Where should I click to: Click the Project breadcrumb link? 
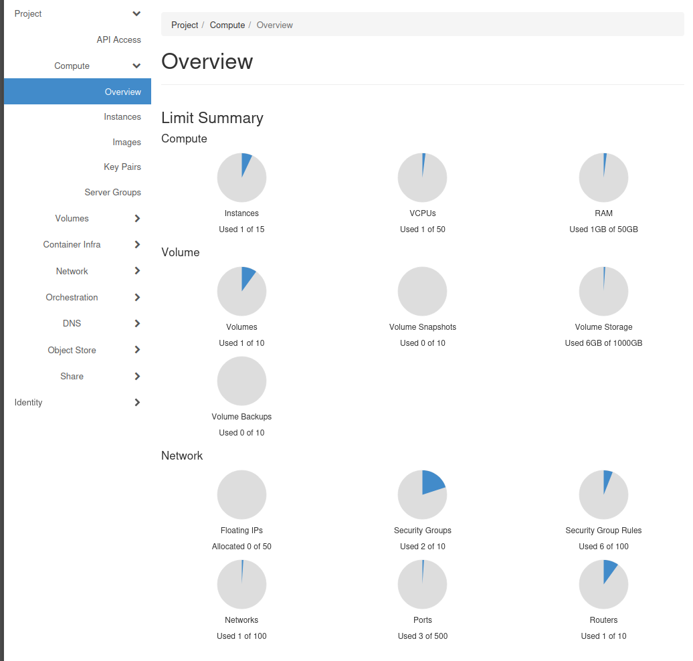(x=185, y=25)
